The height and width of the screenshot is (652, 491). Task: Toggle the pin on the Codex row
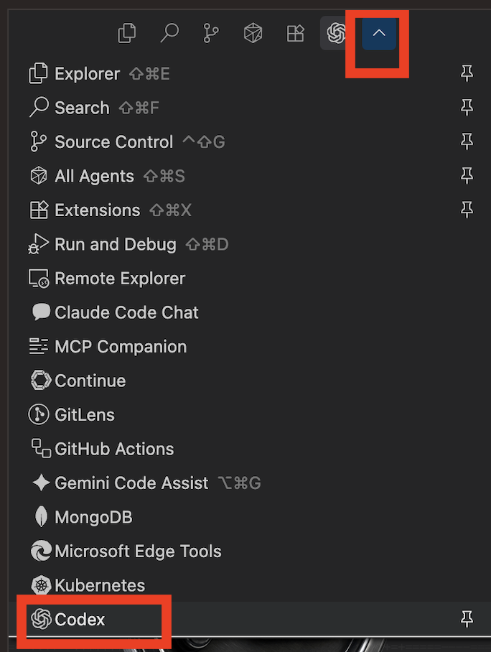pos(467,619)
